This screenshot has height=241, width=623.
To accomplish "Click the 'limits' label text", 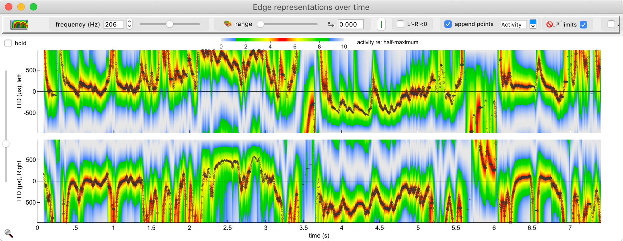I will pyautogui.click(x=570, y=25).
